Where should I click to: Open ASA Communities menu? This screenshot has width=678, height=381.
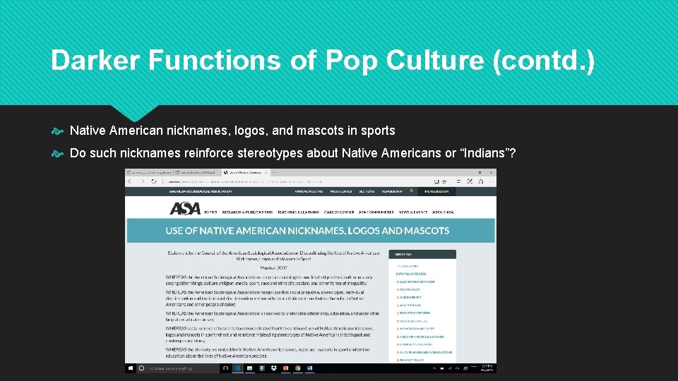click(376, 212)
